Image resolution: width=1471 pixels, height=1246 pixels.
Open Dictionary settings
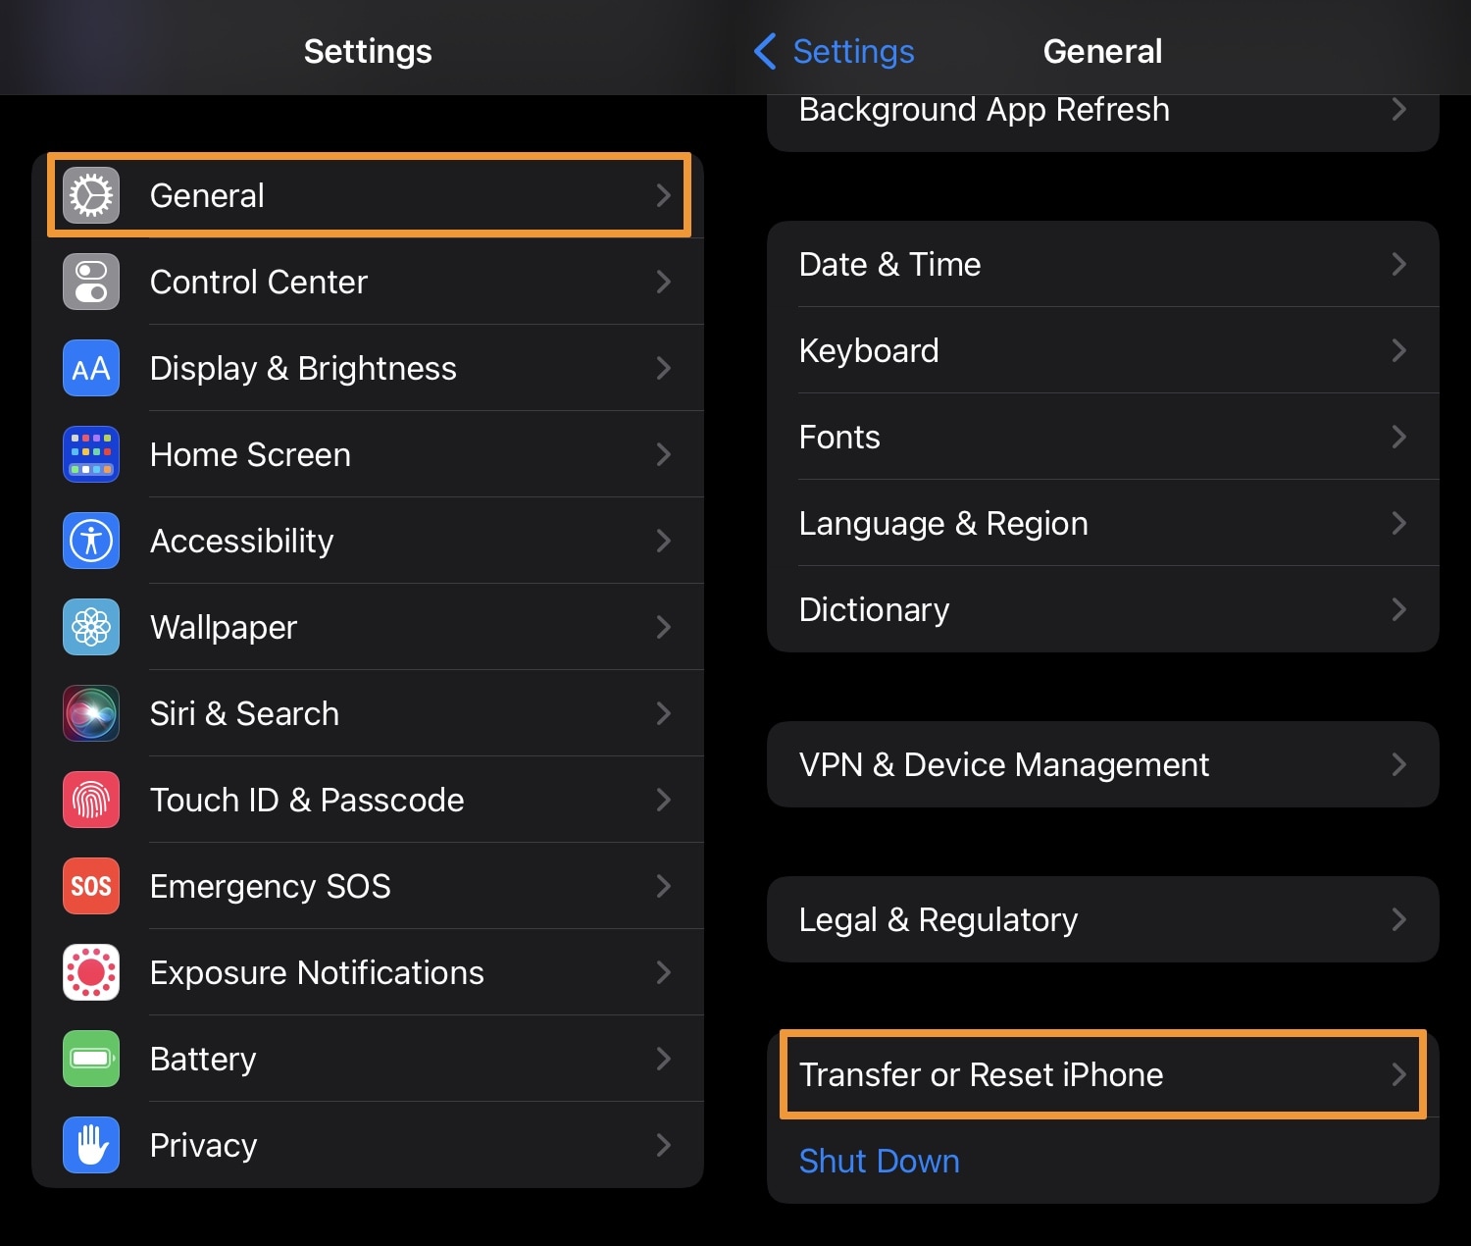(x=1103, y=609)
